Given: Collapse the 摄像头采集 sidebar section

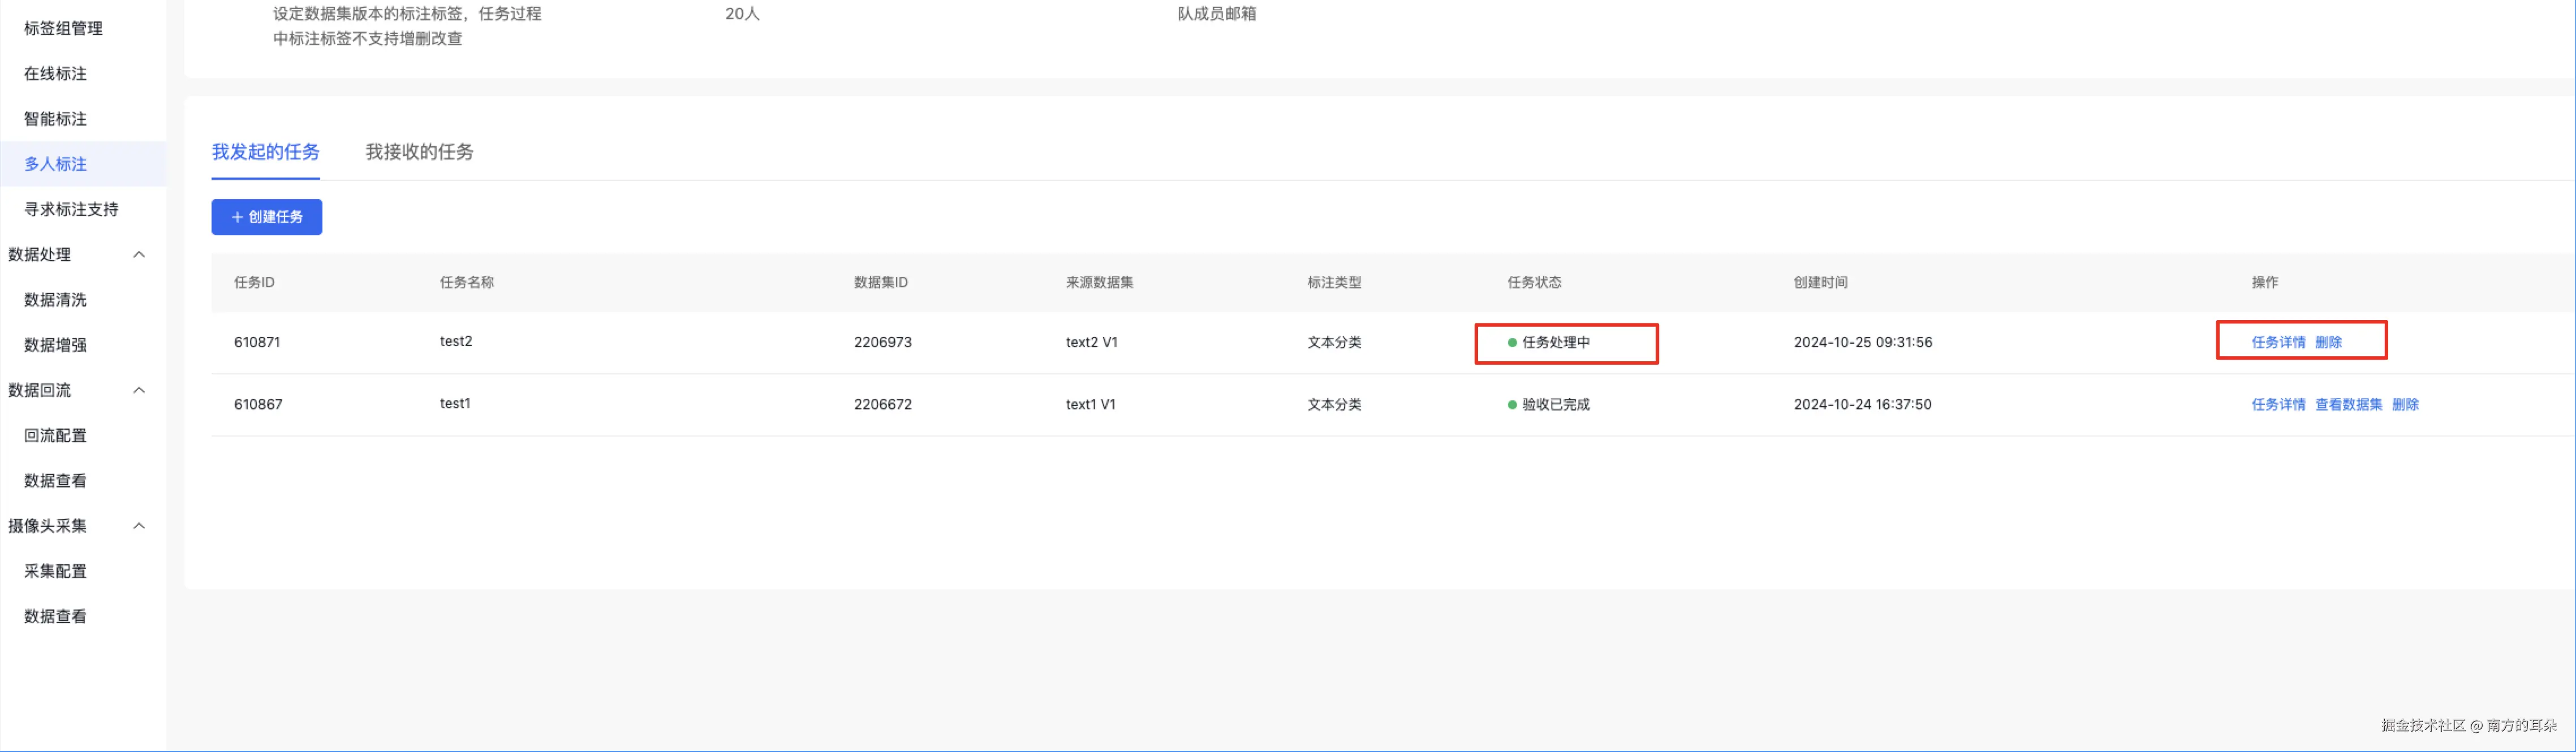Looking at the screenshot, I should pos(139,526).
